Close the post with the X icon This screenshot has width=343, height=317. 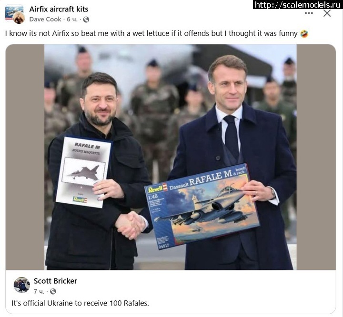pos(327,13)
